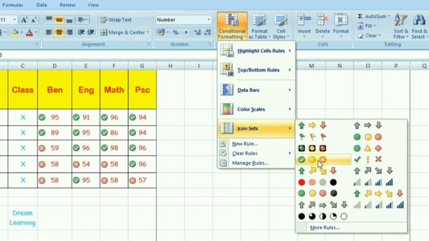Open Top/Bottom Rules submenu
Viewport: 429px width, 241px height.
coord(256,70)
